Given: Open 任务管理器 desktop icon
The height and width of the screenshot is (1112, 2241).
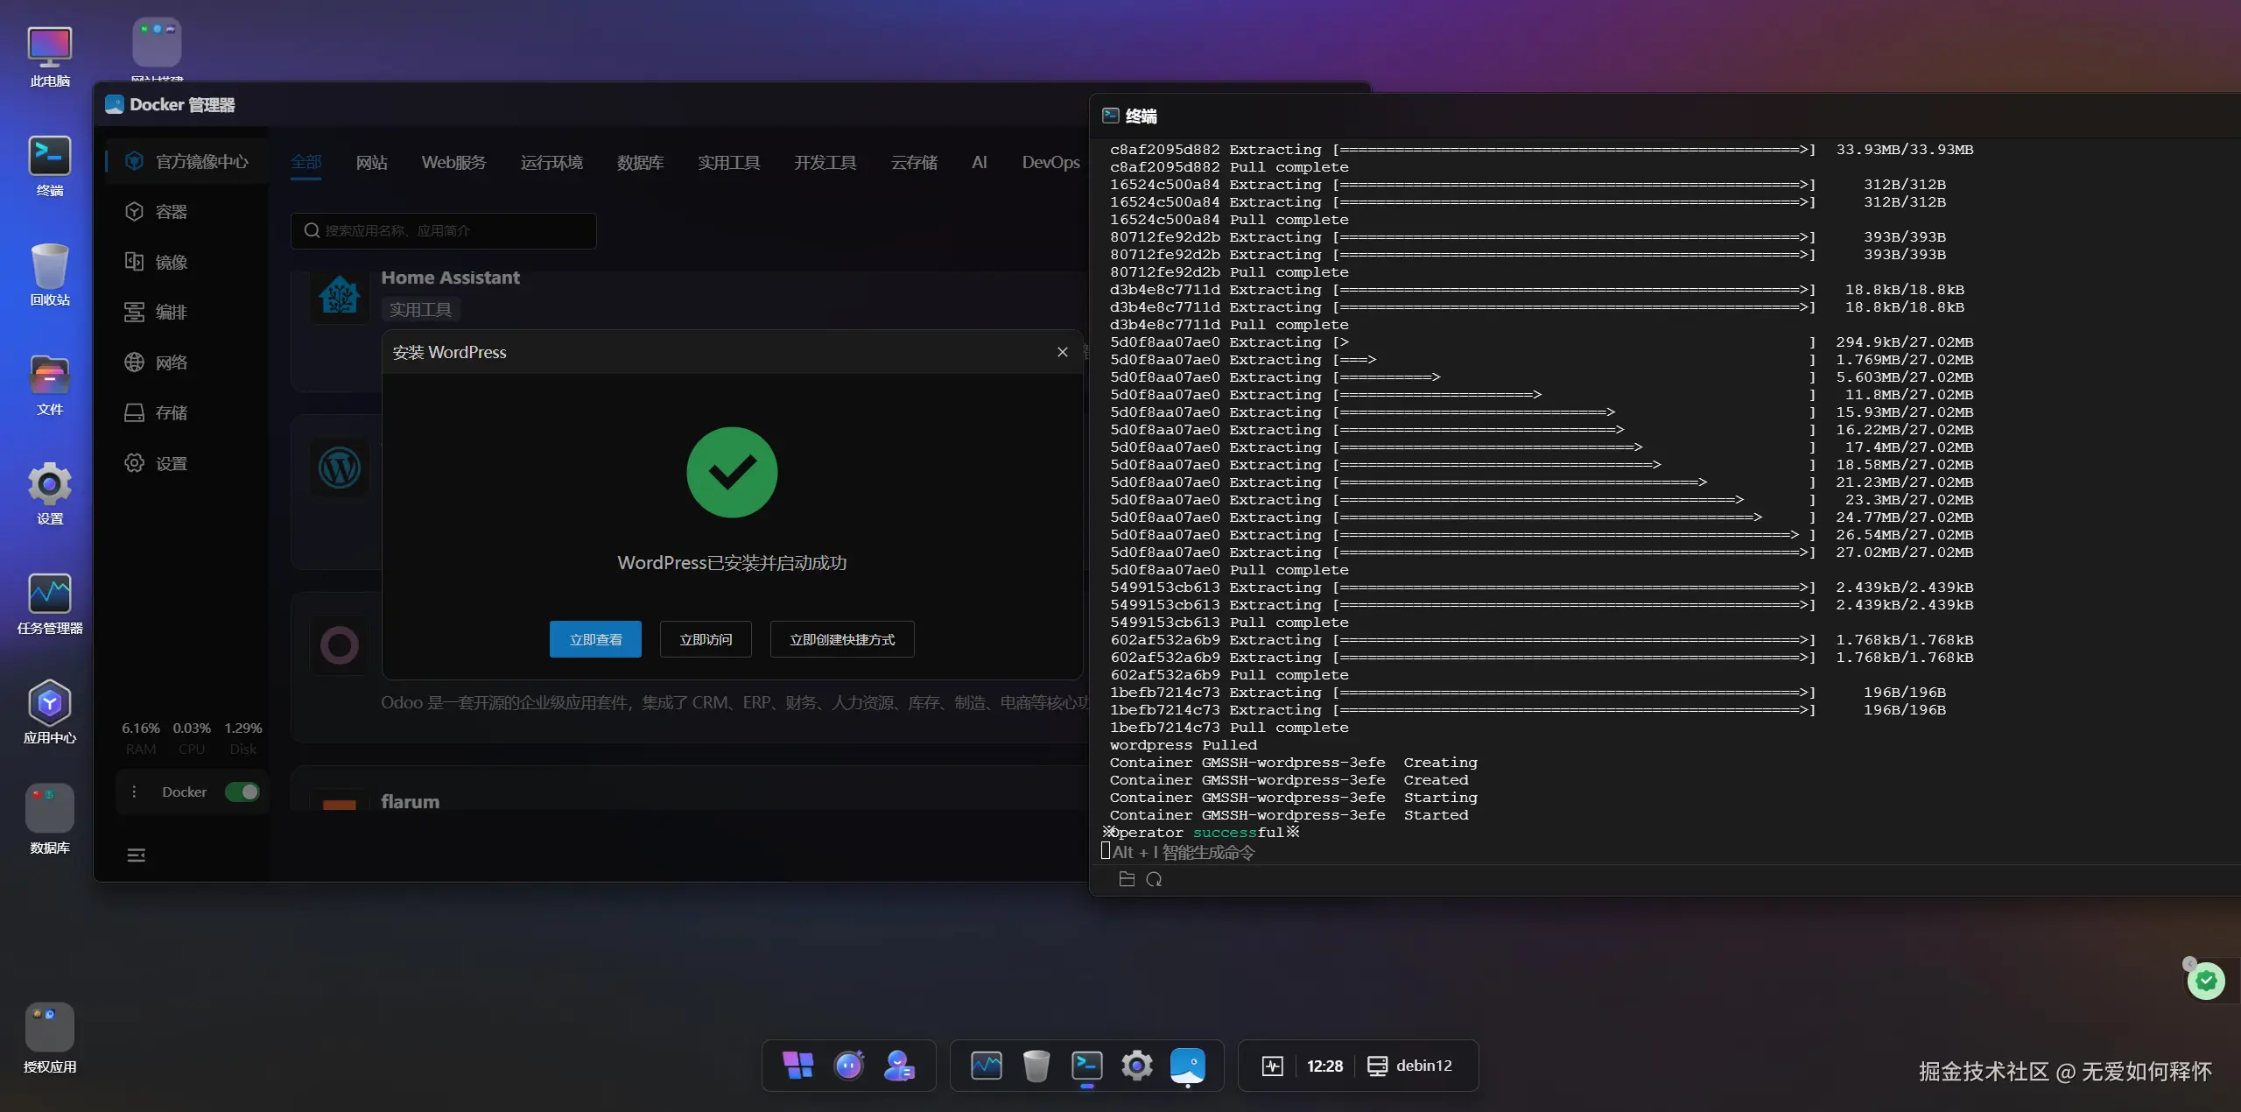Looking at the screenshot, I should click(x=50, y=595).
